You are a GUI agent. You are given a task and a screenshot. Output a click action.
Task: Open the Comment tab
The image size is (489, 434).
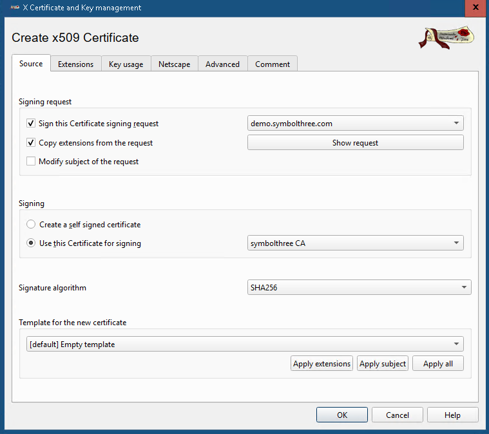coord(273,64)
